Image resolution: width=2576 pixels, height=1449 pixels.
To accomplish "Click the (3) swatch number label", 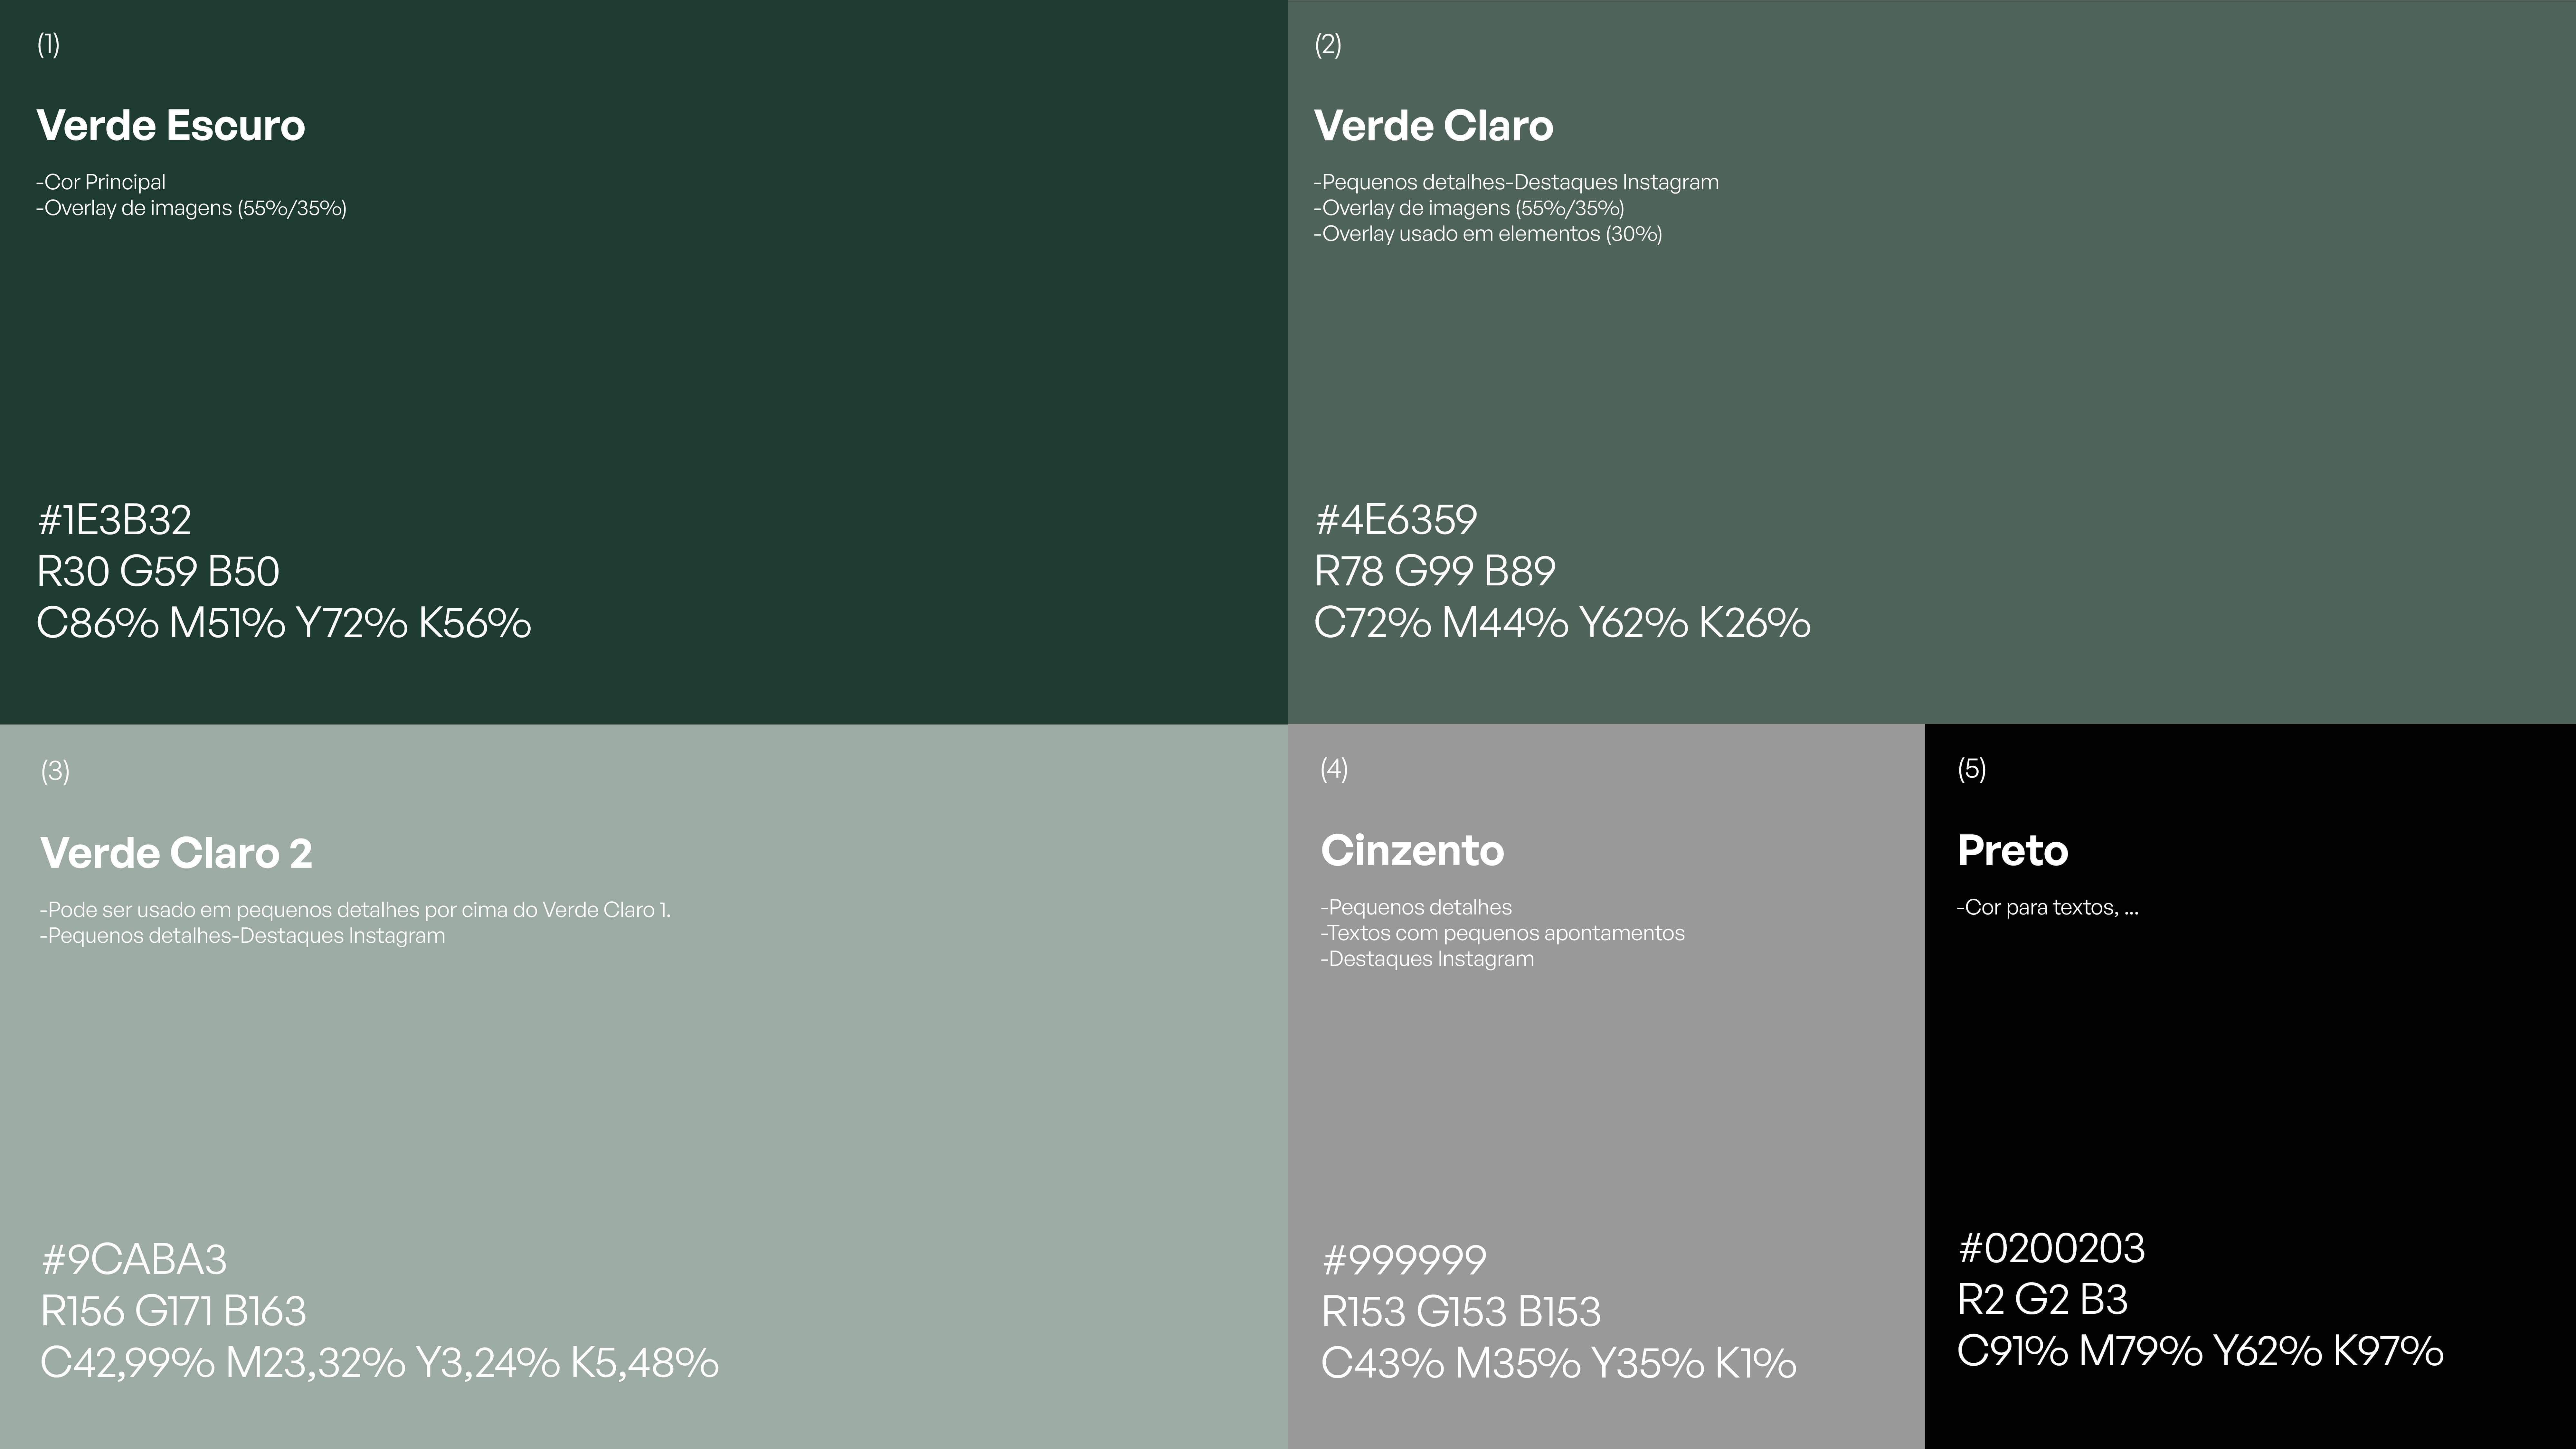I will click(55, 771).
